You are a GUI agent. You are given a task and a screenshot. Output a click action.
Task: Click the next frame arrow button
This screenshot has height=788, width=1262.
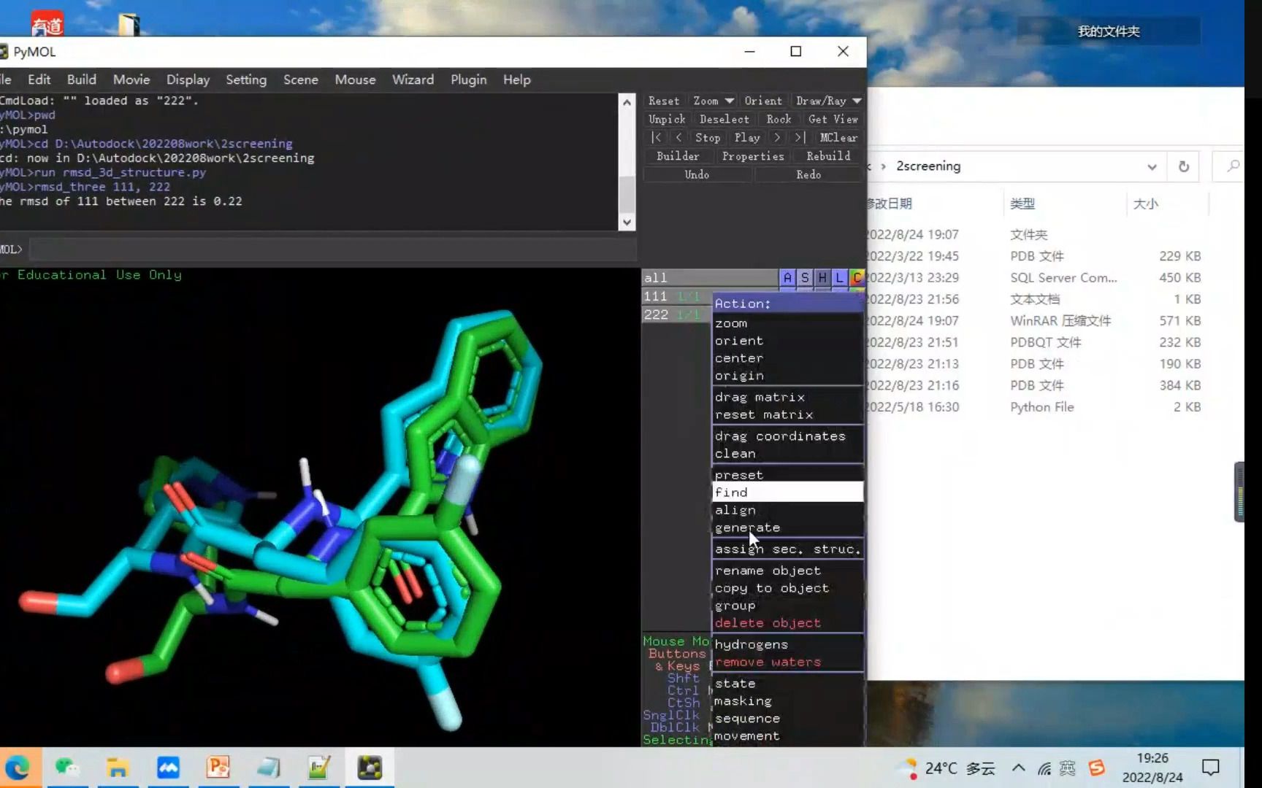pos(777,137)
